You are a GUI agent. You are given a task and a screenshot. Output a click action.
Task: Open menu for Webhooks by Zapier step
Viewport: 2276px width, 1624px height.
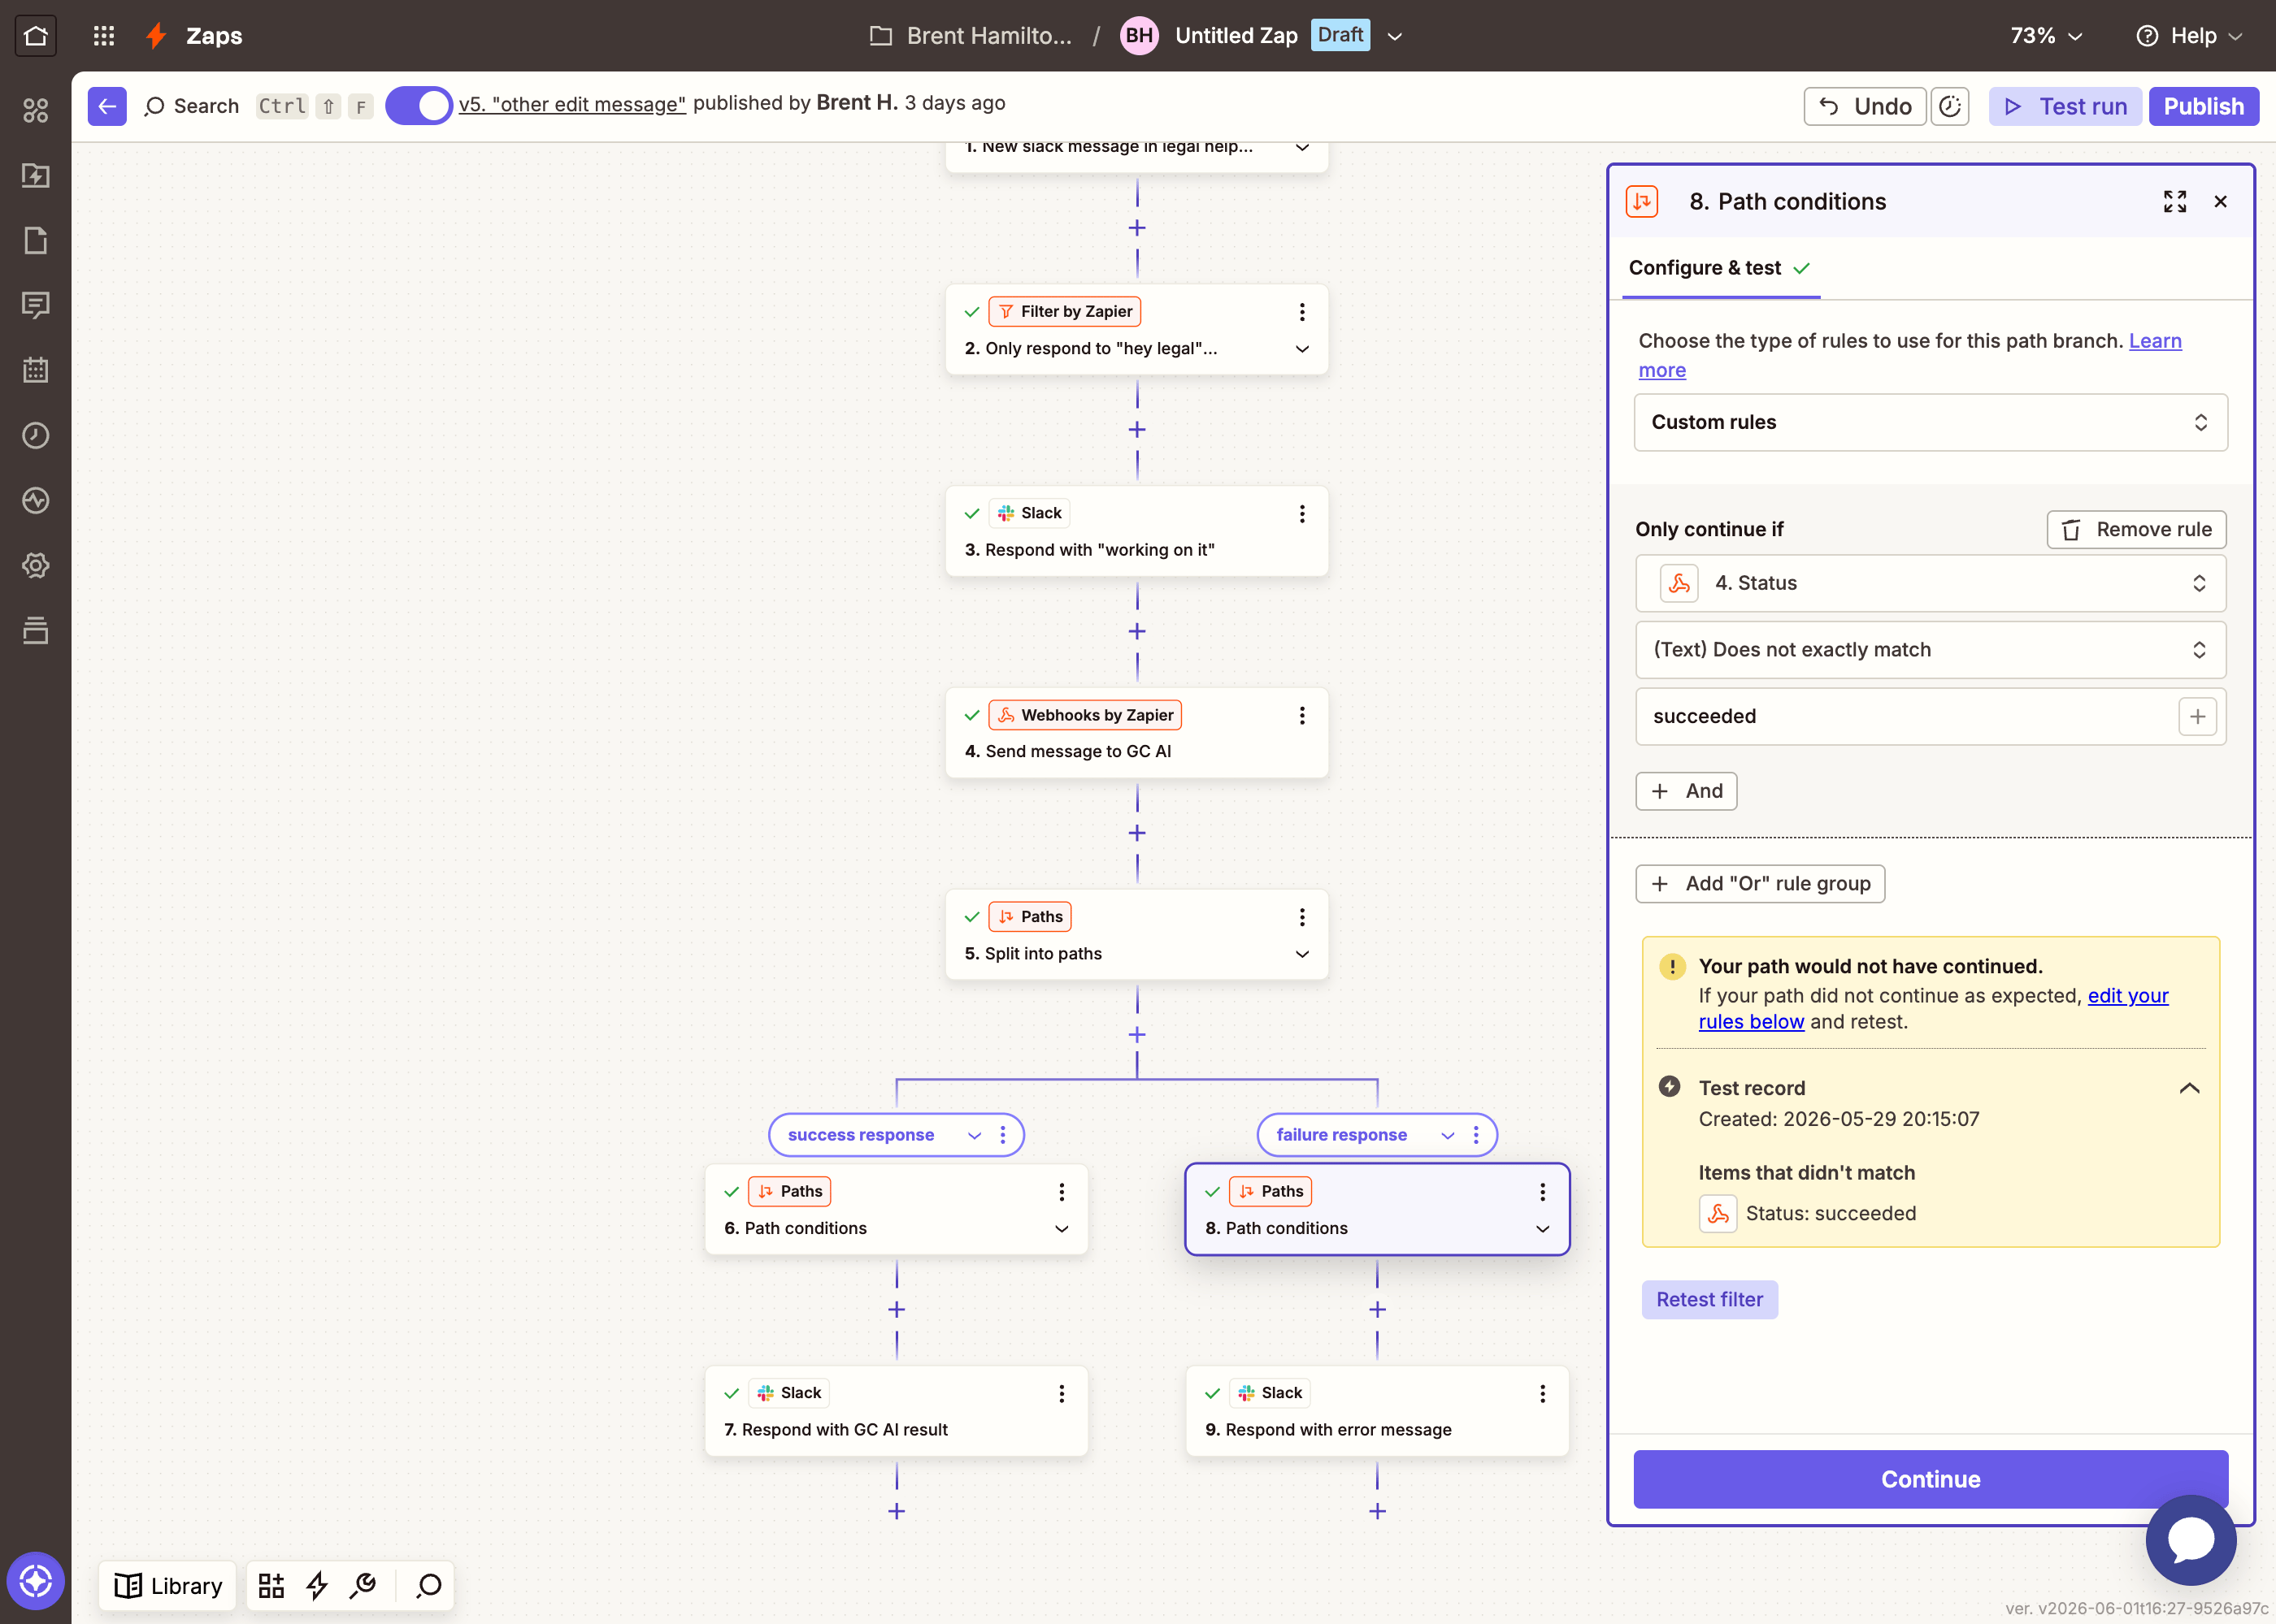(x=1302, y=715)
